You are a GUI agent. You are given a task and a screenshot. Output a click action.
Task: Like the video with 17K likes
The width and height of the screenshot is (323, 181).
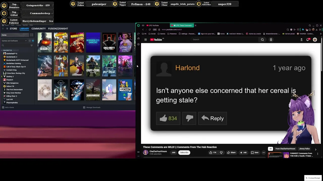pyautogui.click(x=213, y=153)
